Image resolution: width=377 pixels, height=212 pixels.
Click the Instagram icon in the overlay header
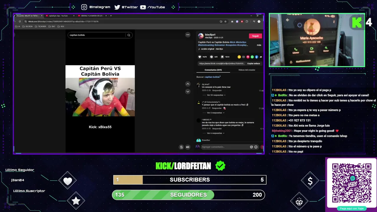tap(84, 7)
